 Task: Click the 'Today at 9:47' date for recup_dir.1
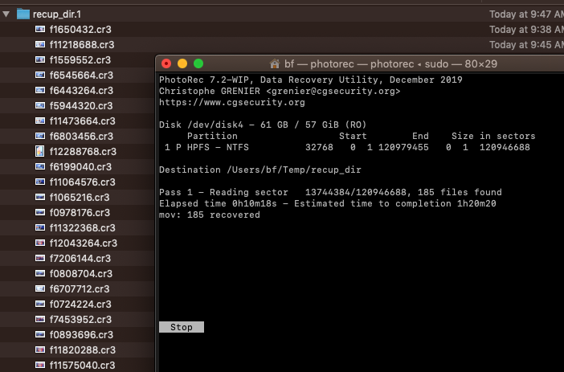[x=526, y=14]
